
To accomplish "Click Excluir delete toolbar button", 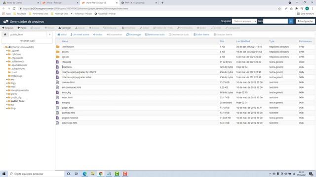I will (x=94, y=28).
